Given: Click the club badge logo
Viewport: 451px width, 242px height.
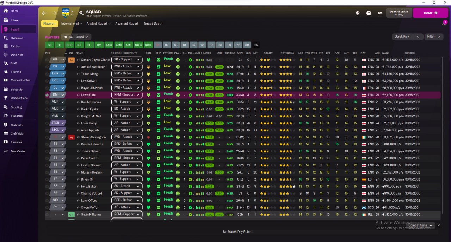Looking at the screenshot, I should pyautogui.click(x=66, y=13).
